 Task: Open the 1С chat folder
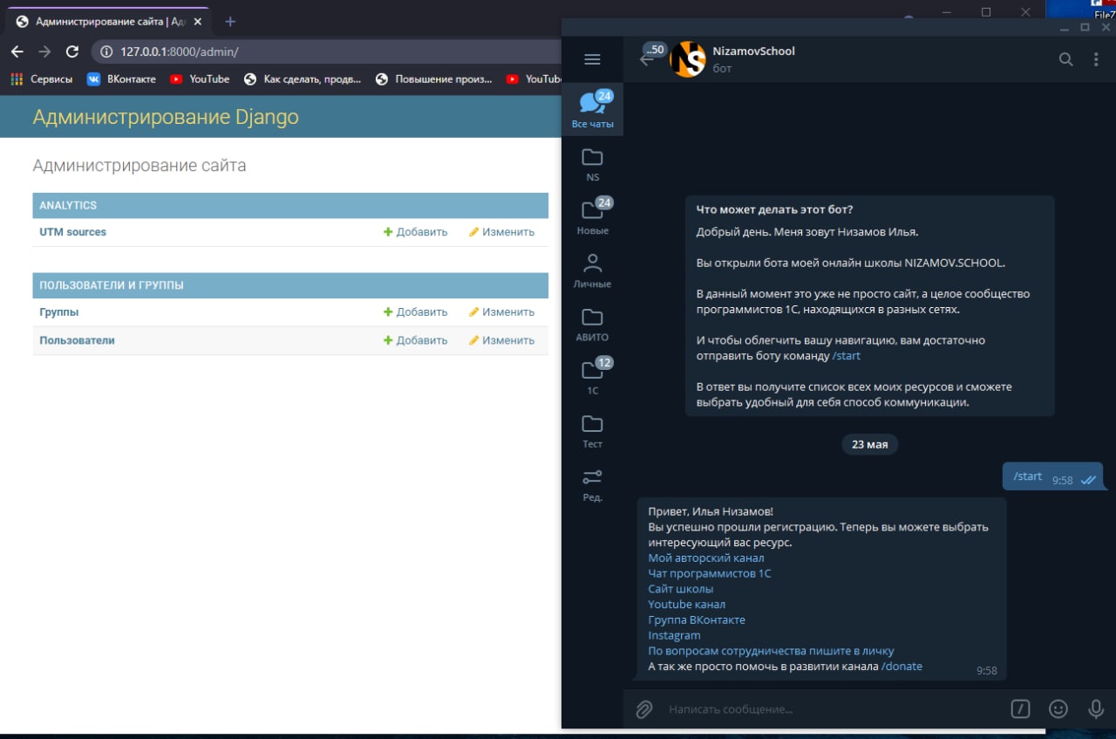[592, 377]
